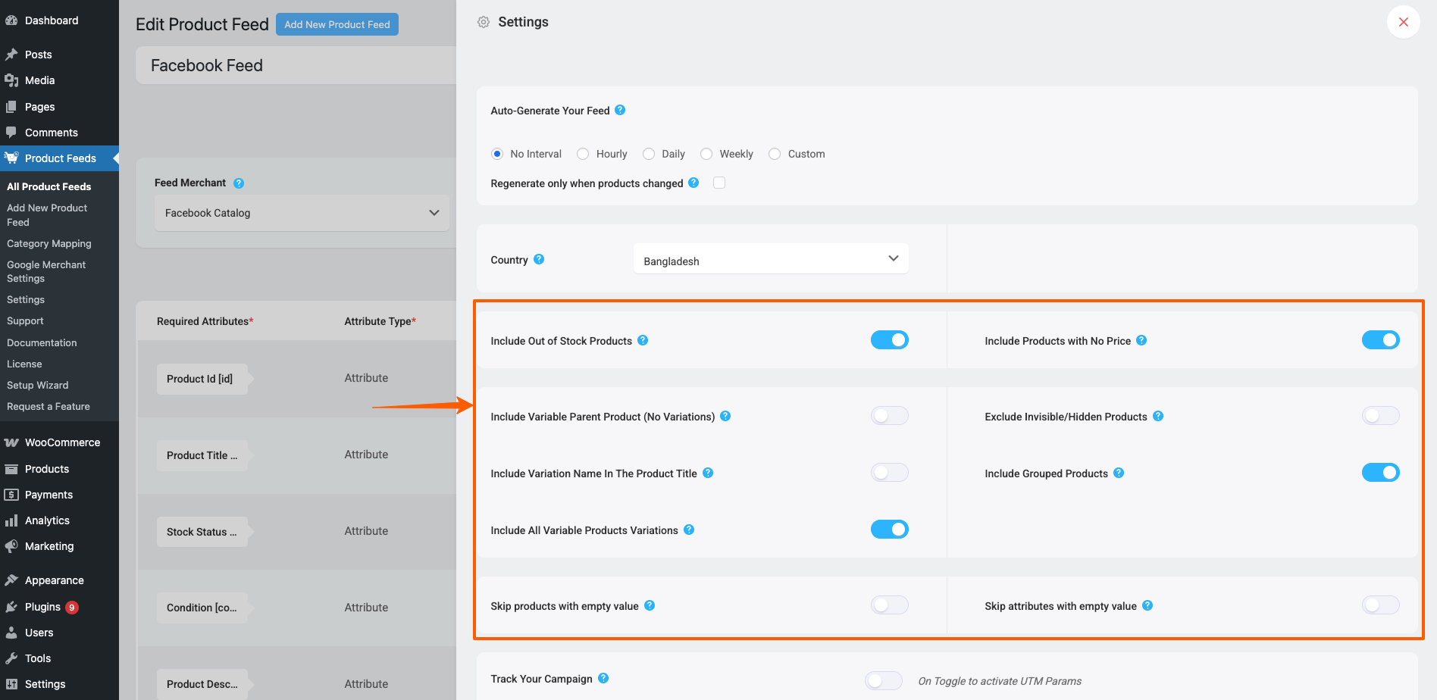
Task: Click the Media icon in sidebar
Action: (11, 80)
